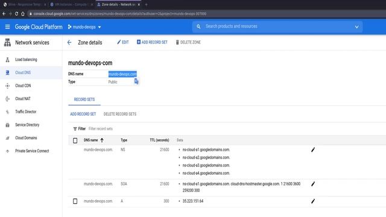The height and width of the screenshot is (217, 386).
Task: Click the DELETE ZONE button
Action: (x=188, y=42)
